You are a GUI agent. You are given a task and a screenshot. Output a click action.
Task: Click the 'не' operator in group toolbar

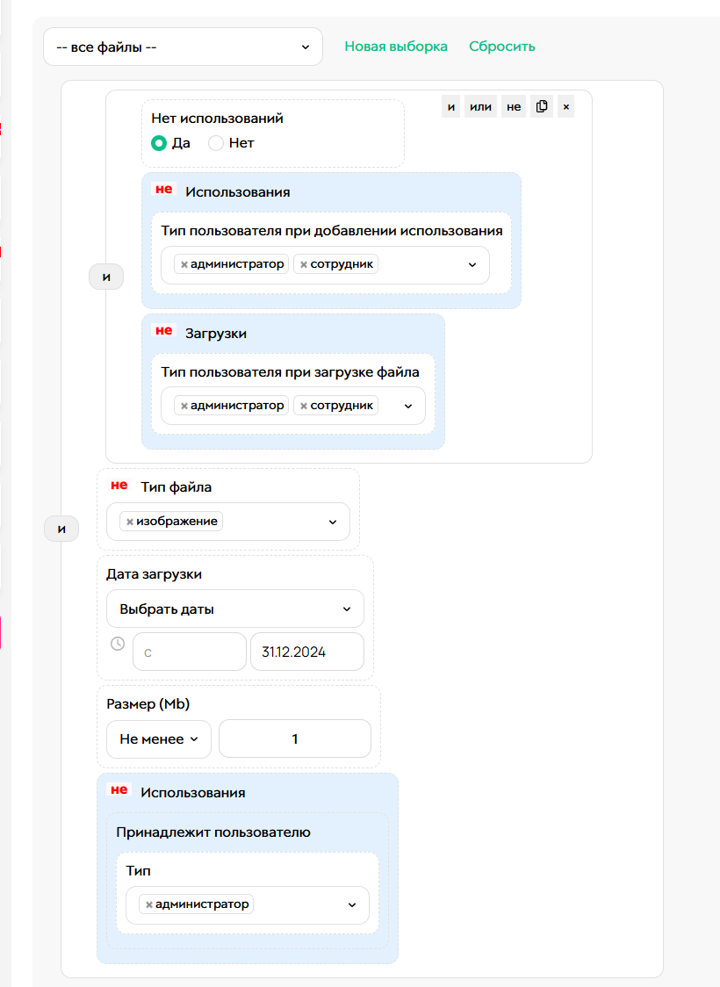(514, 107)
